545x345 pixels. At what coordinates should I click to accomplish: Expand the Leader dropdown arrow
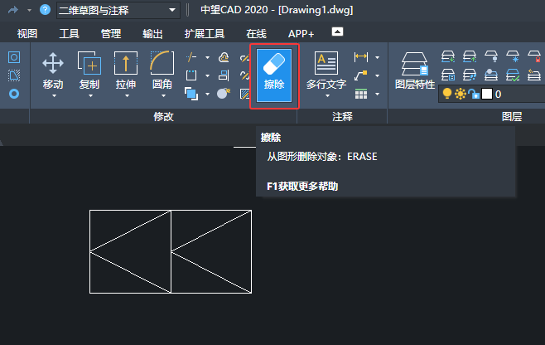pyautogui.click(x=378, y=75)
